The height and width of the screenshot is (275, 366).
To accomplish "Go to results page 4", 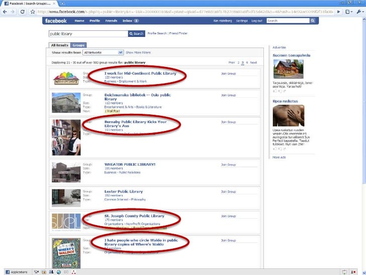I will pos(247,62).
